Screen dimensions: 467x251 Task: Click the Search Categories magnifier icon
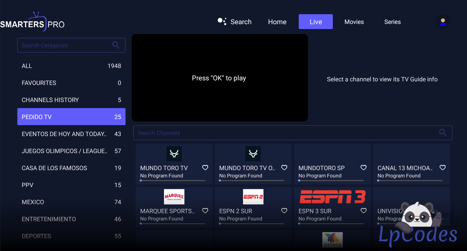pos(116,45)
